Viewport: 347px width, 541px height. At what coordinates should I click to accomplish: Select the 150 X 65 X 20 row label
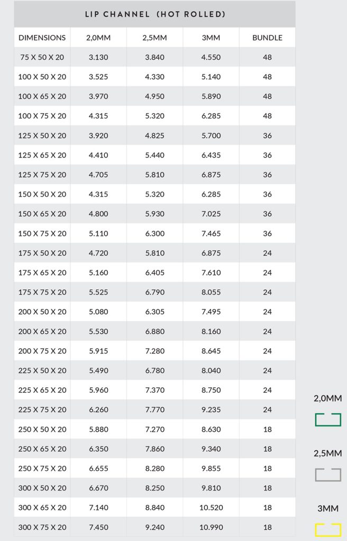click(x=42, y=213)
